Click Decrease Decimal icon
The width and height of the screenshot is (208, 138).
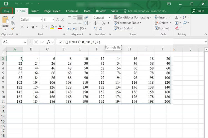pyautogui.click(x=101, y=28)
